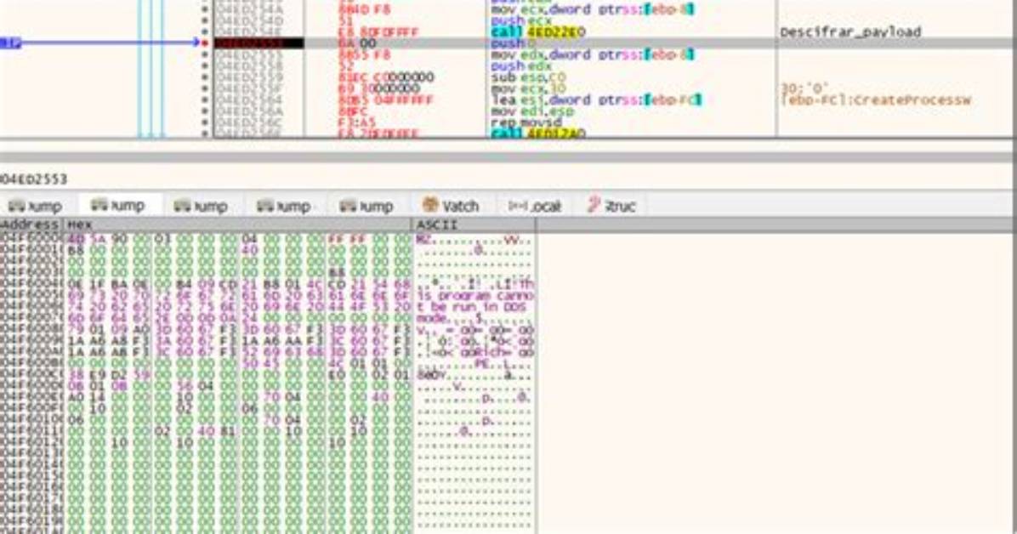Click the Struct tab's icon
This screenshot has width=1017, height=534.
tap(594, 205)
